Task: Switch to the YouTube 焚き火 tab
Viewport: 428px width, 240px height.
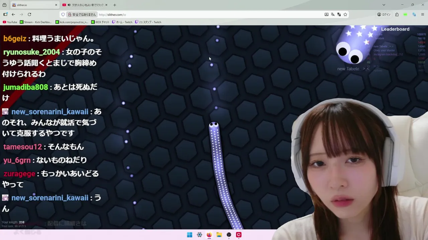Action: pos(85,5)
